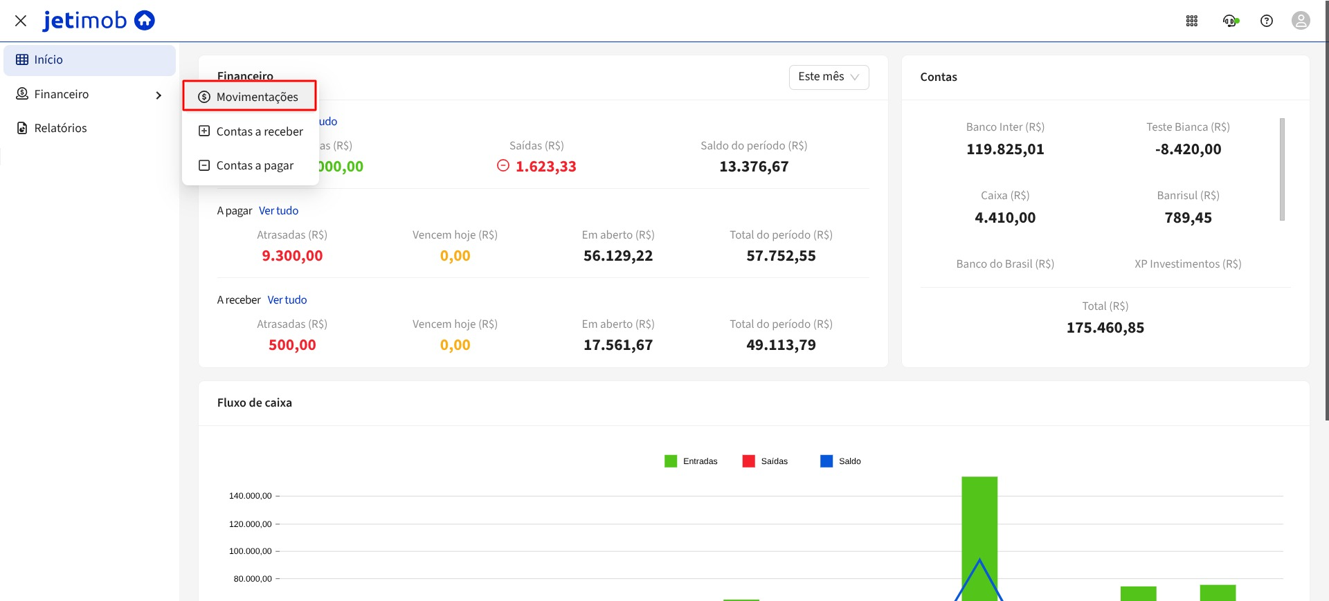Go to Início in sidebar
This screenshot has height=601, width=1329.
click(x=48, y=60)
